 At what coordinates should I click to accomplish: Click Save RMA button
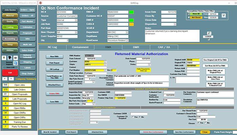pos(55,102)
